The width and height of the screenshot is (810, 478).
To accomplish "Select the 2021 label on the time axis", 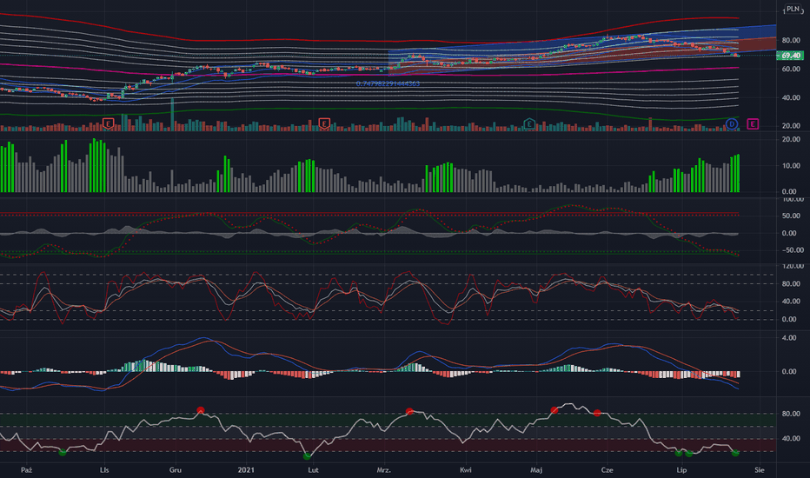I will pos(246,469).
